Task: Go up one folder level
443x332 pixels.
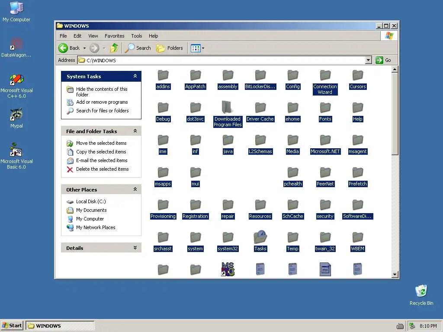Action: 114,48
